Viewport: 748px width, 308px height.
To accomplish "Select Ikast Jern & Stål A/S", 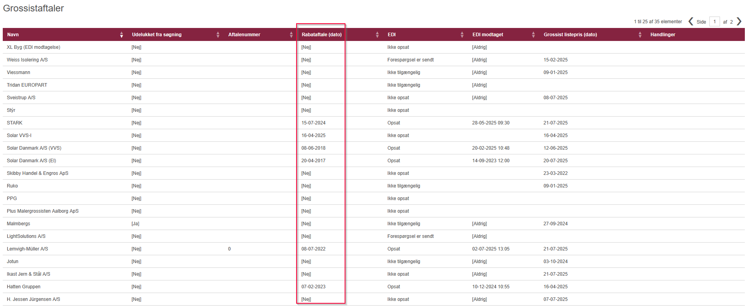I will click(x=28, y=274).
